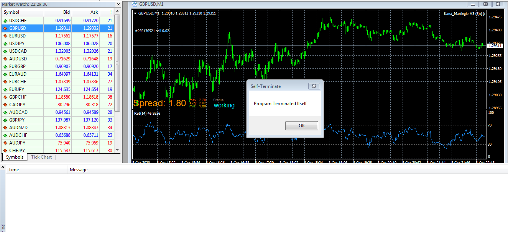Click the Kana_Martingle expert advisor smiley icon
This screenshot has height=232, width=508.
pyautogui.click(x=482, y=13)
